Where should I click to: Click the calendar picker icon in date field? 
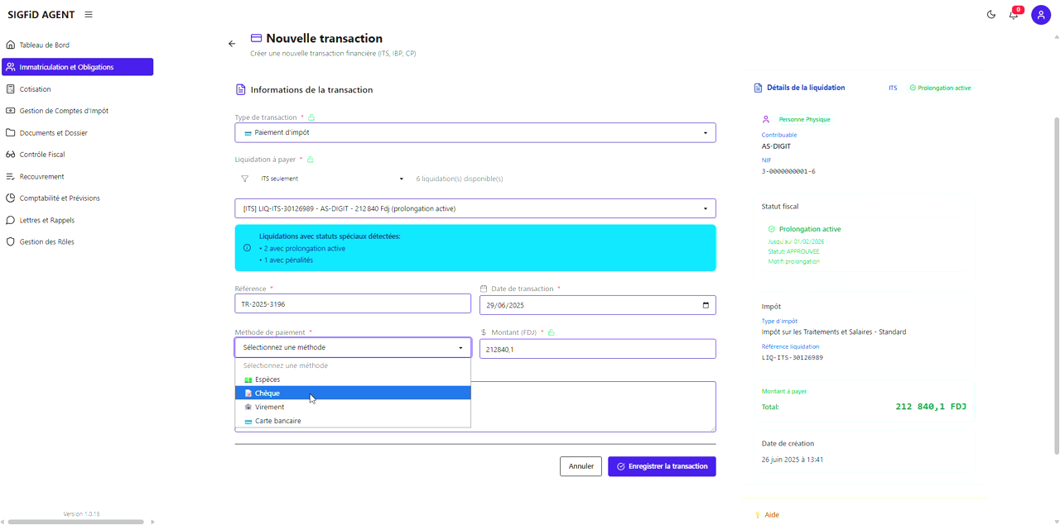tap(706, 305)
